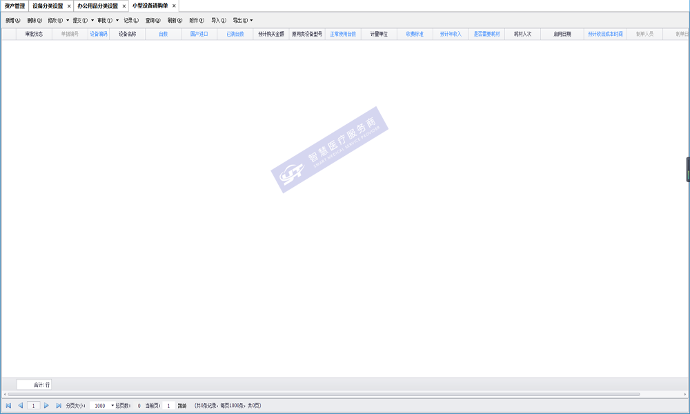Image resolution: width=690 pixels, height=414 pixels.
Task: Open the 提交 dropdown menu
Action: coord(92,21)
